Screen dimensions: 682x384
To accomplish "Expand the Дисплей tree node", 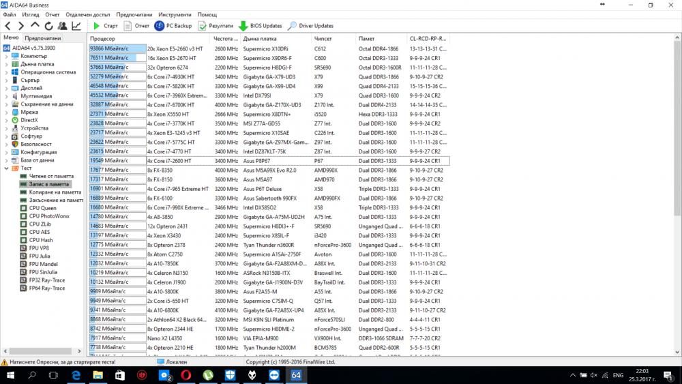I will pyautogui.click(x=7, y=88).
